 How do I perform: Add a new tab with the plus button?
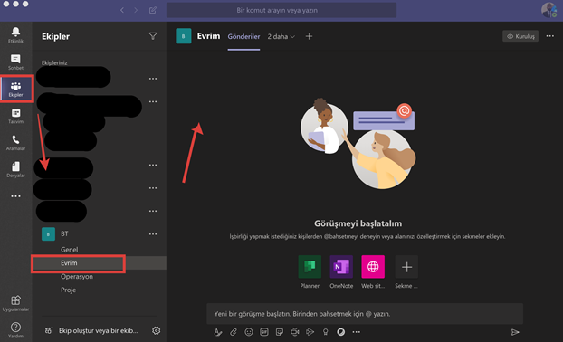(309, 36)
